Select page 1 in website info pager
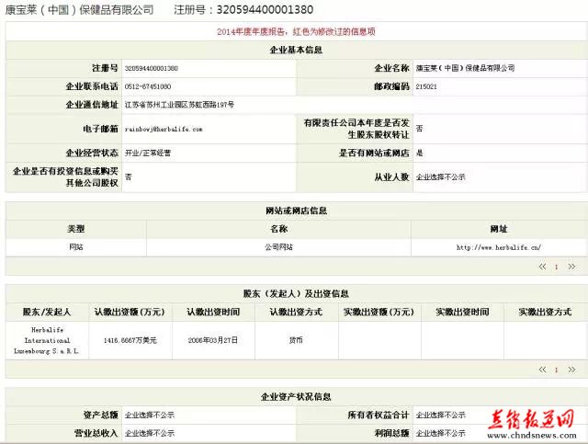Image resolution: width=588 pixels, height=444 pixels. [x=557, y=268]
